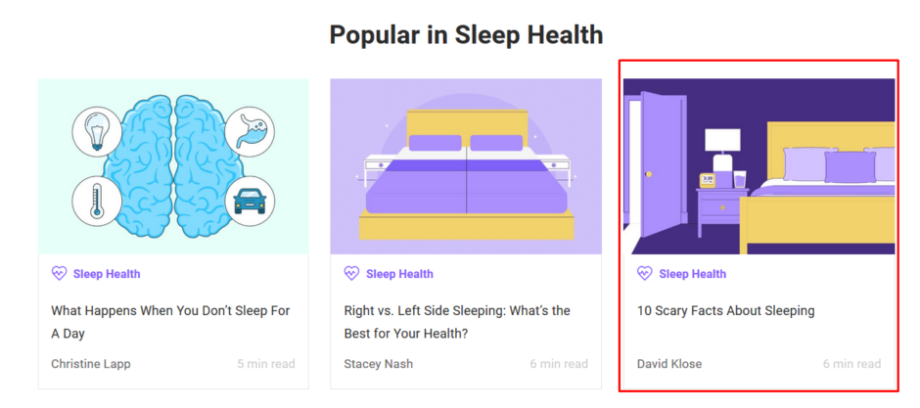View author David Klose's profile
This screenshot has width=920, height=408.
[669, 364]
